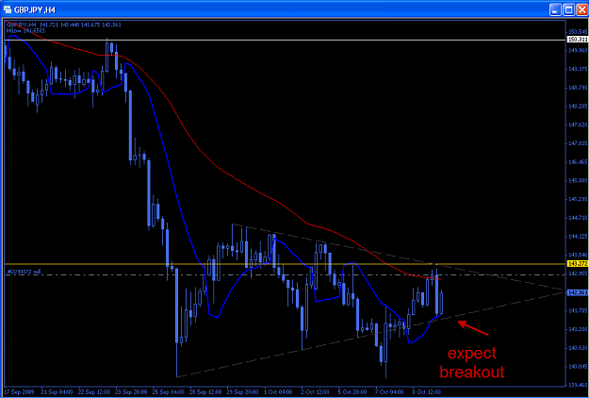Viewport: 589px width, 398px height.
Task: Click the chart window icon in title bar
Action: click(8, 9)
